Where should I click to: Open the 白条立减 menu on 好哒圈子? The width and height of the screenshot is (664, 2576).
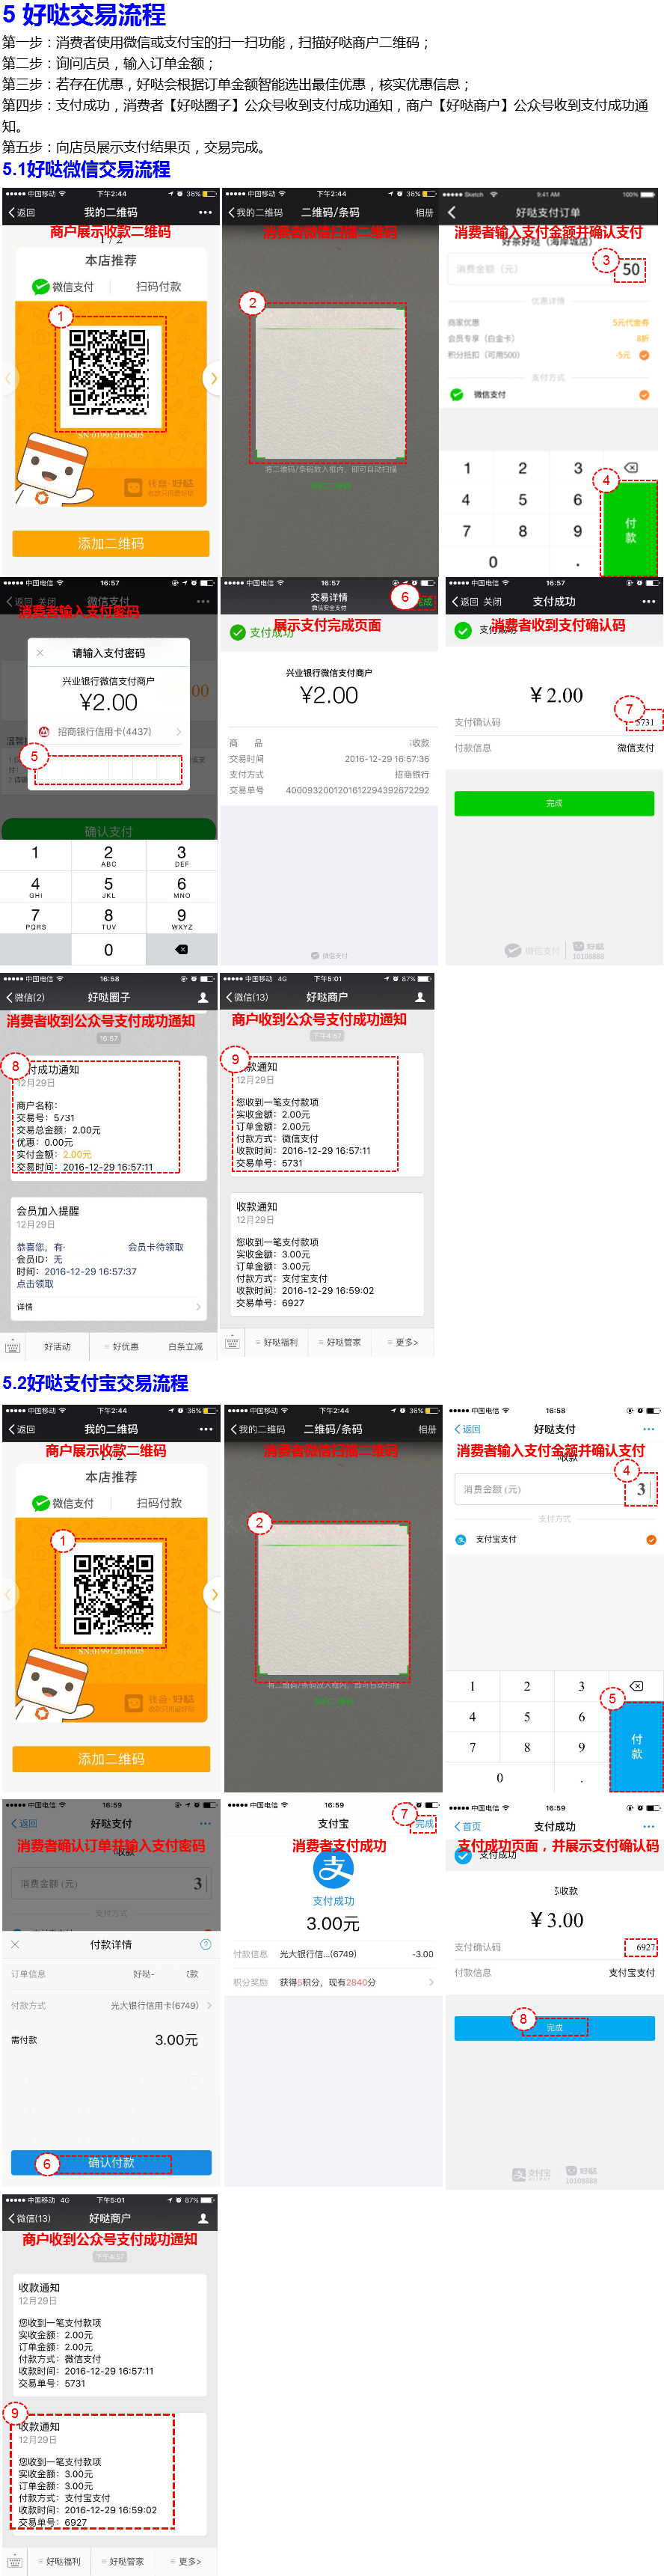coord(185,1347)
